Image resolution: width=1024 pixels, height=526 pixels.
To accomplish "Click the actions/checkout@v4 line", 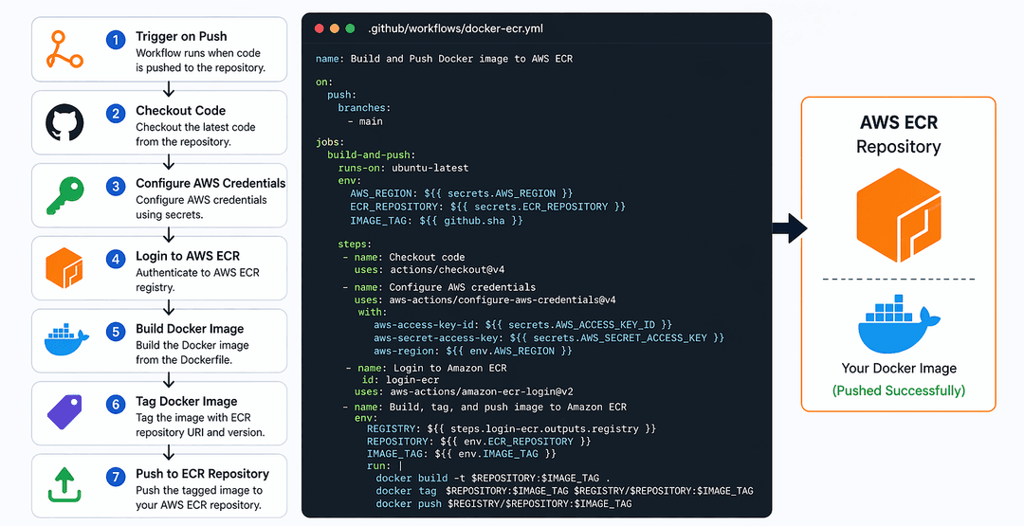I will click(430, 269).
